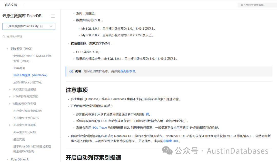Click the 多主集群 (Limitless) notice line
The height and width of the screenshot is (162, 277).
tap(126, 99)
